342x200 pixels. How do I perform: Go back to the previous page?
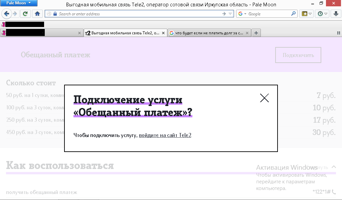tap(7, 14)
